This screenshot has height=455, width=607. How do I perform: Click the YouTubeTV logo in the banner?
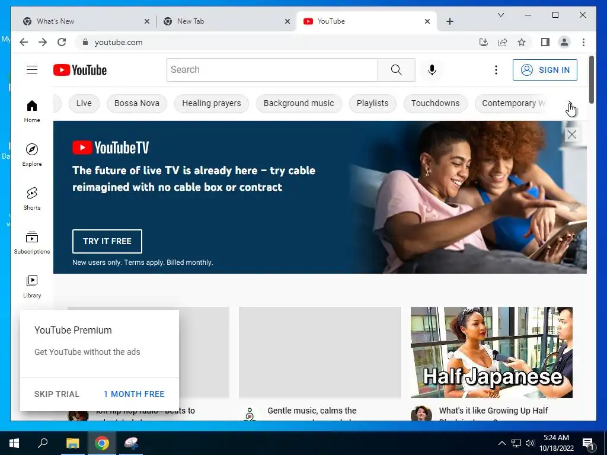111,148
